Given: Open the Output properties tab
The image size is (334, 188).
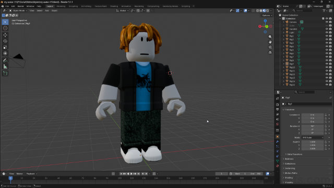Looking at the screenshot, I should click(277, 109).
